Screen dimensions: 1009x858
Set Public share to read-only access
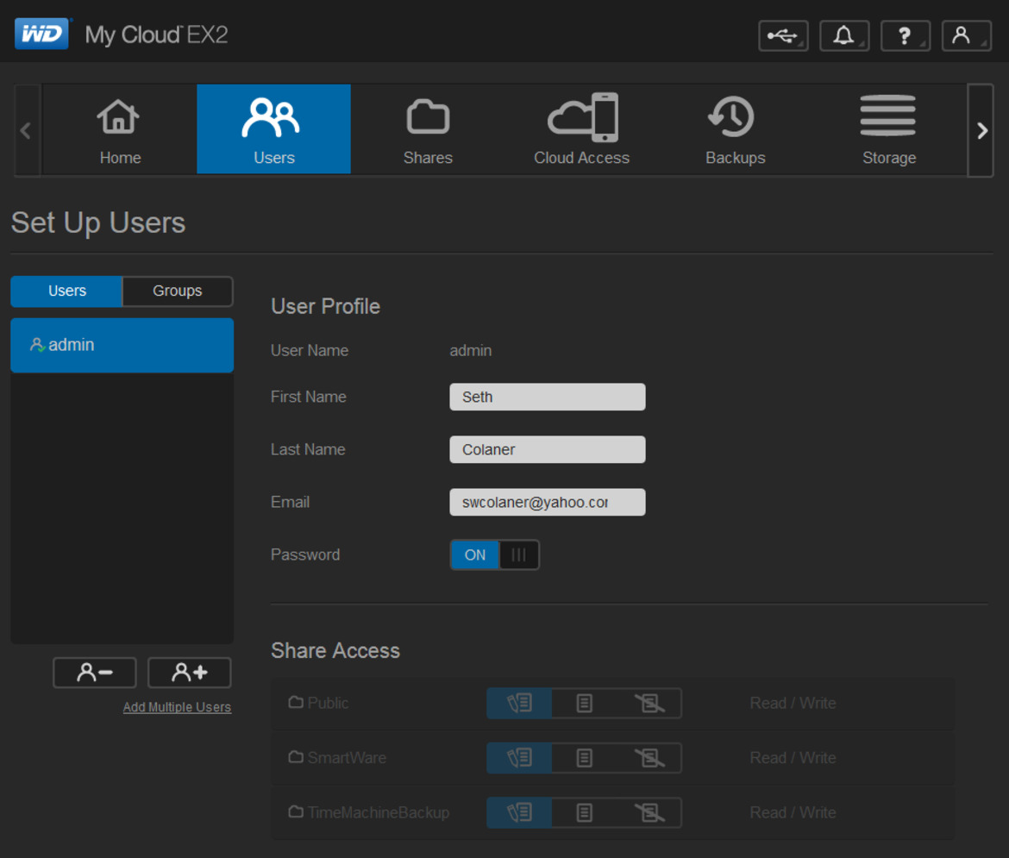click(585, 703)
